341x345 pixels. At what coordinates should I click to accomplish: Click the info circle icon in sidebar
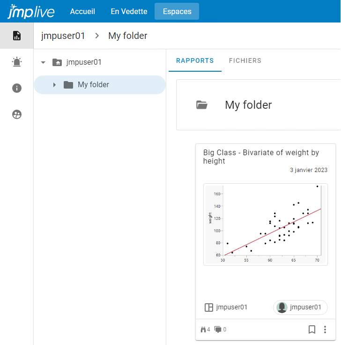17,88
